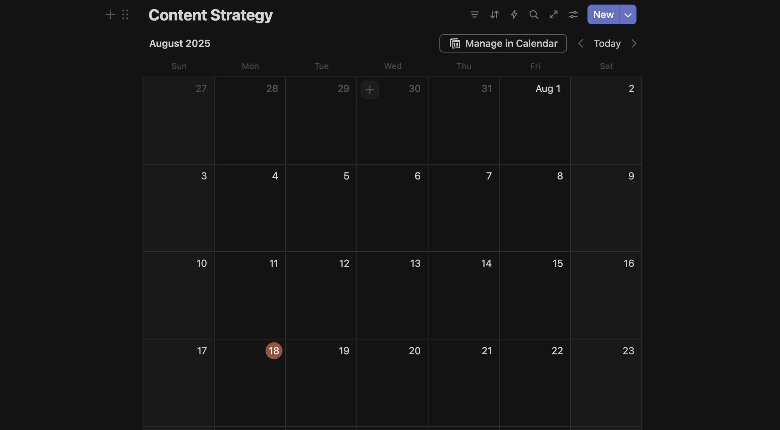Click the August 22 day cell
780x430 pixels.
(535, 383)
